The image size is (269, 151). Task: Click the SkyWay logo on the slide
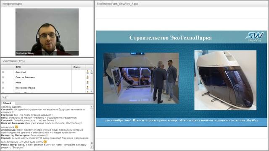(255, 37)
